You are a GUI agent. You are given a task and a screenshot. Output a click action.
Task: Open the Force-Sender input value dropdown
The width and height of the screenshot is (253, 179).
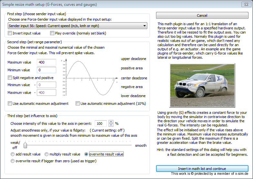pyautogui.click(x=77, y=25)
